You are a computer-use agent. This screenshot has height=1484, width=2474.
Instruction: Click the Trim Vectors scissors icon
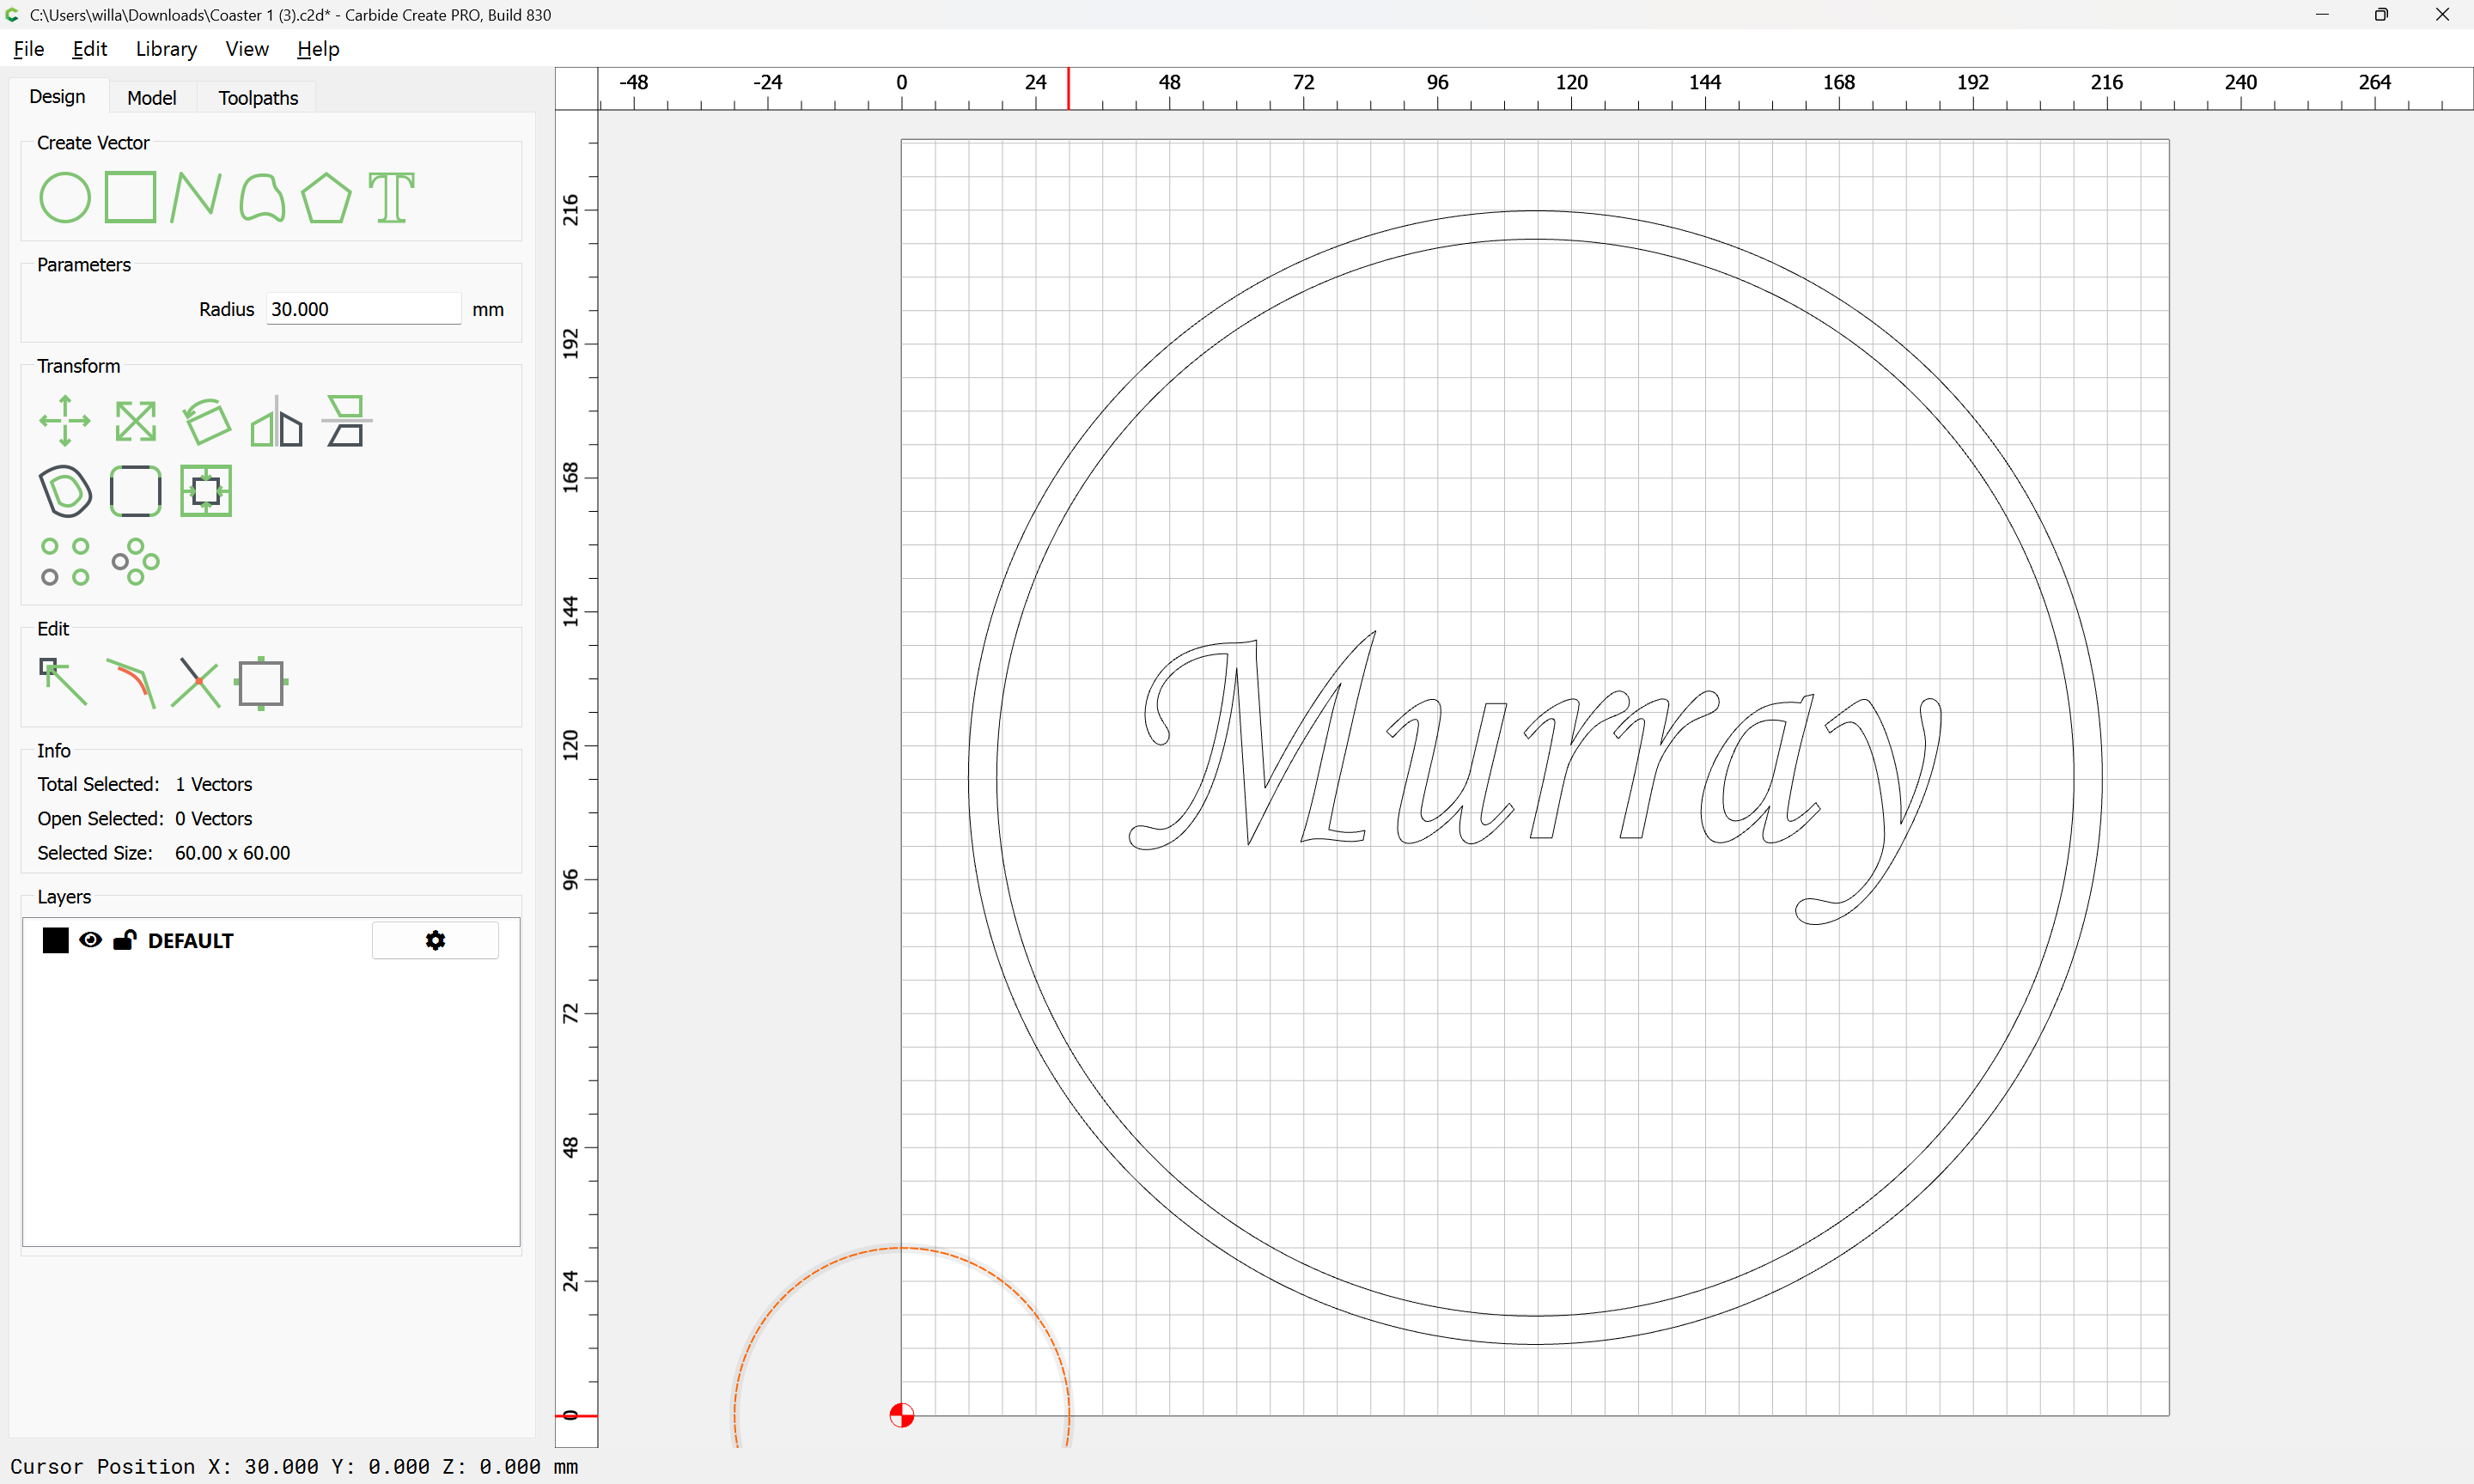pyautogui.click(x=196, y=683)
